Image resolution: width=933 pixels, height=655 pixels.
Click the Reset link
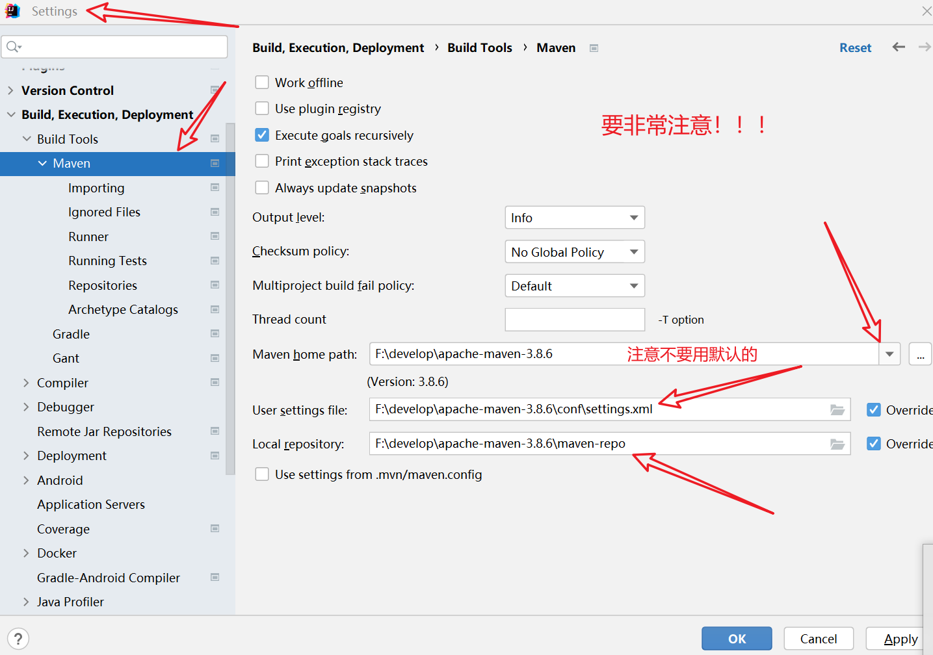pos(855,47)
